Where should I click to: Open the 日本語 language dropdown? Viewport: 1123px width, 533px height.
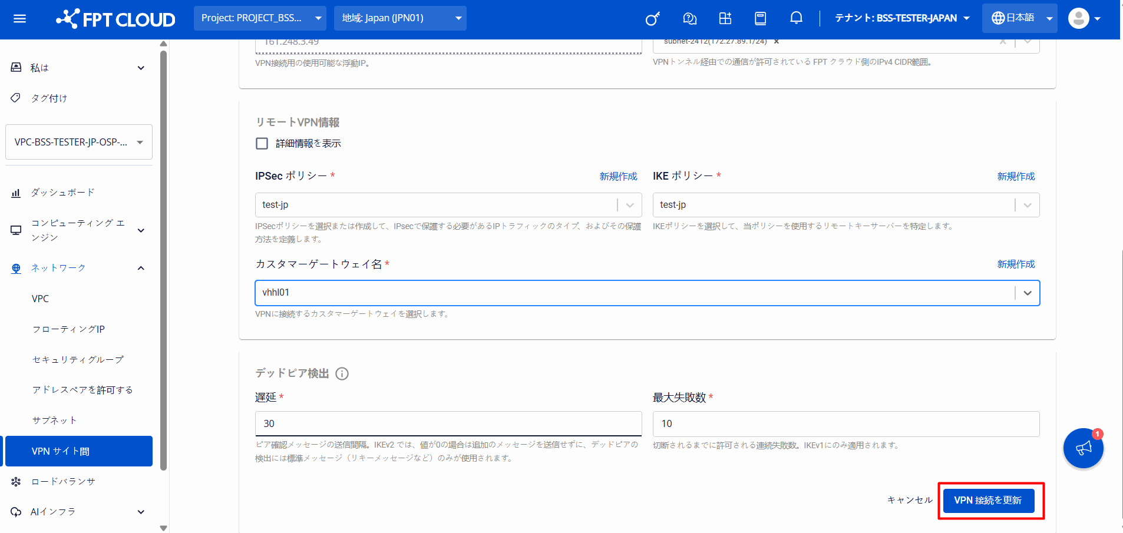pyautogui.click(x=1020, y=18)
